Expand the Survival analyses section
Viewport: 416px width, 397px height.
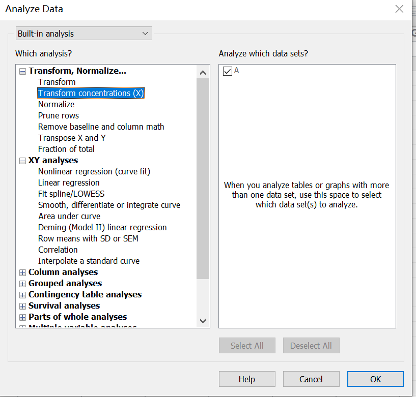click(22, 306)
